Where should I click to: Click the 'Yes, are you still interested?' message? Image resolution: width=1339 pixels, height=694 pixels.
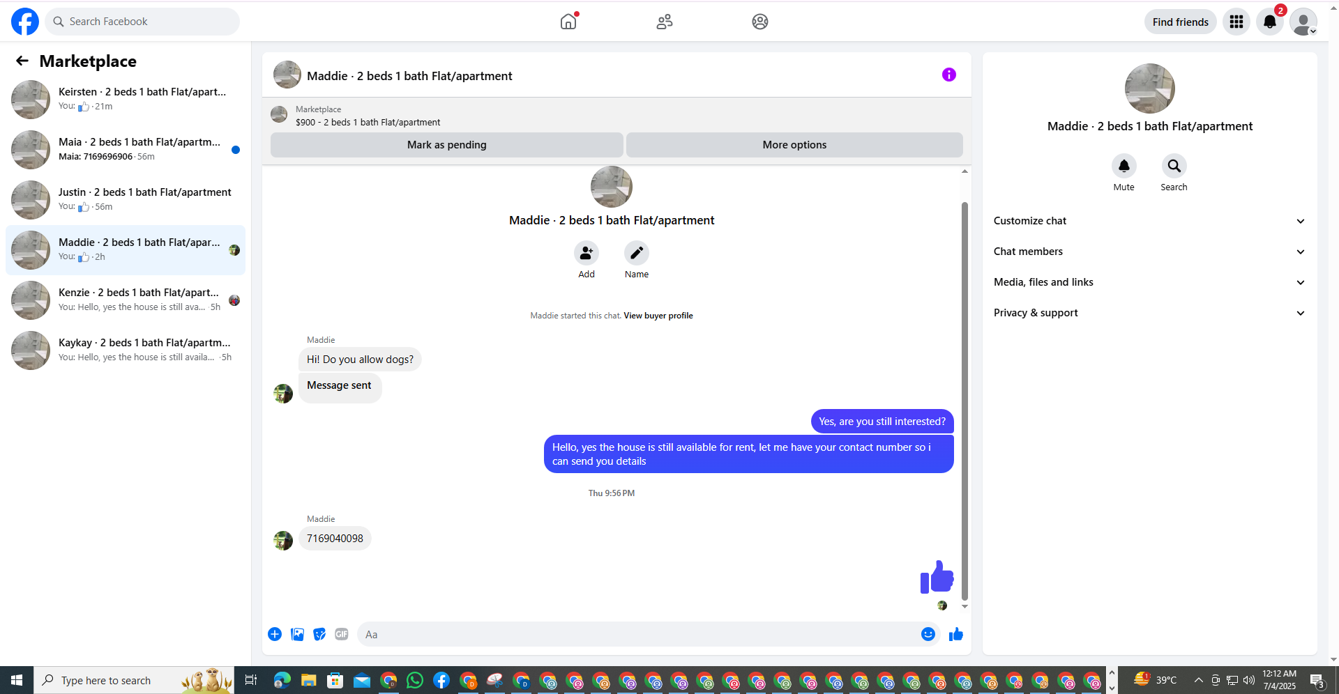click(x=882, y=422)
